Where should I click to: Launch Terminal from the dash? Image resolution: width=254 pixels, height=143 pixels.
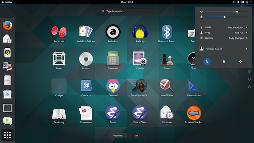coord(7,108)
